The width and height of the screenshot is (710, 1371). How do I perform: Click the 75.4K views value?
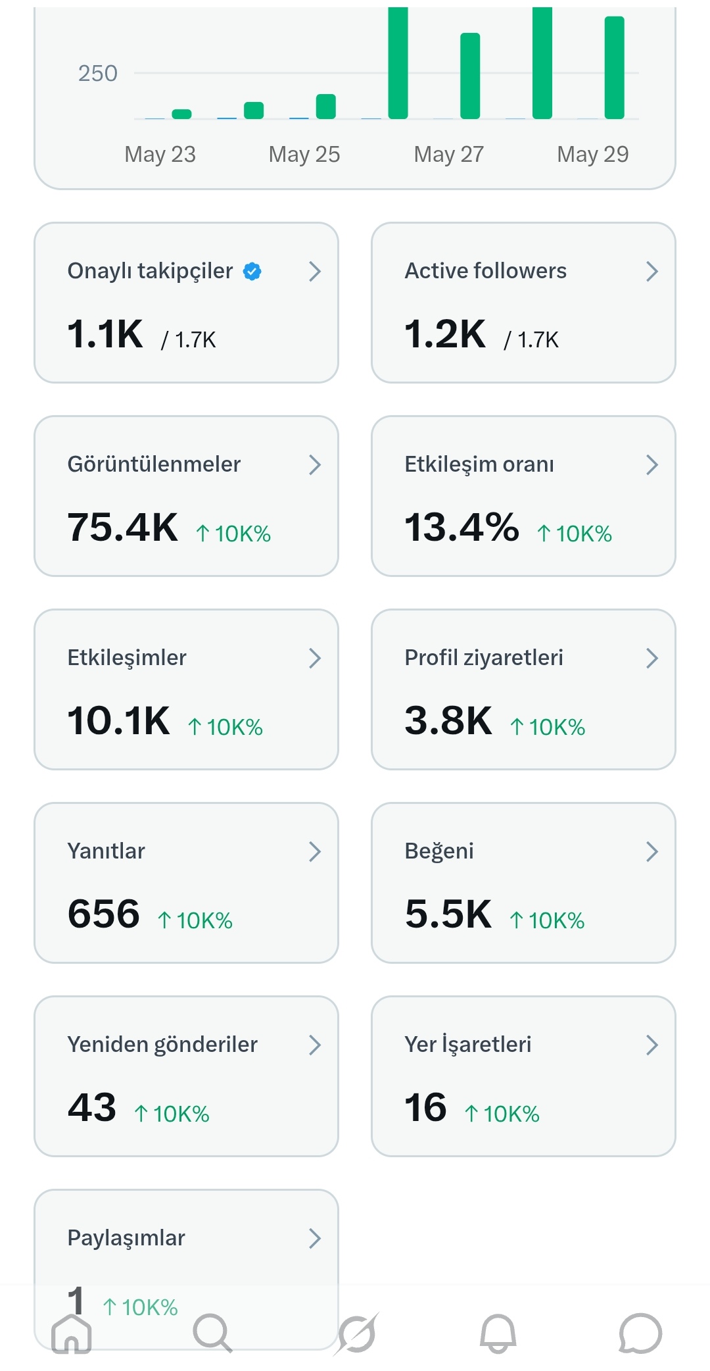tap(123, 527)
